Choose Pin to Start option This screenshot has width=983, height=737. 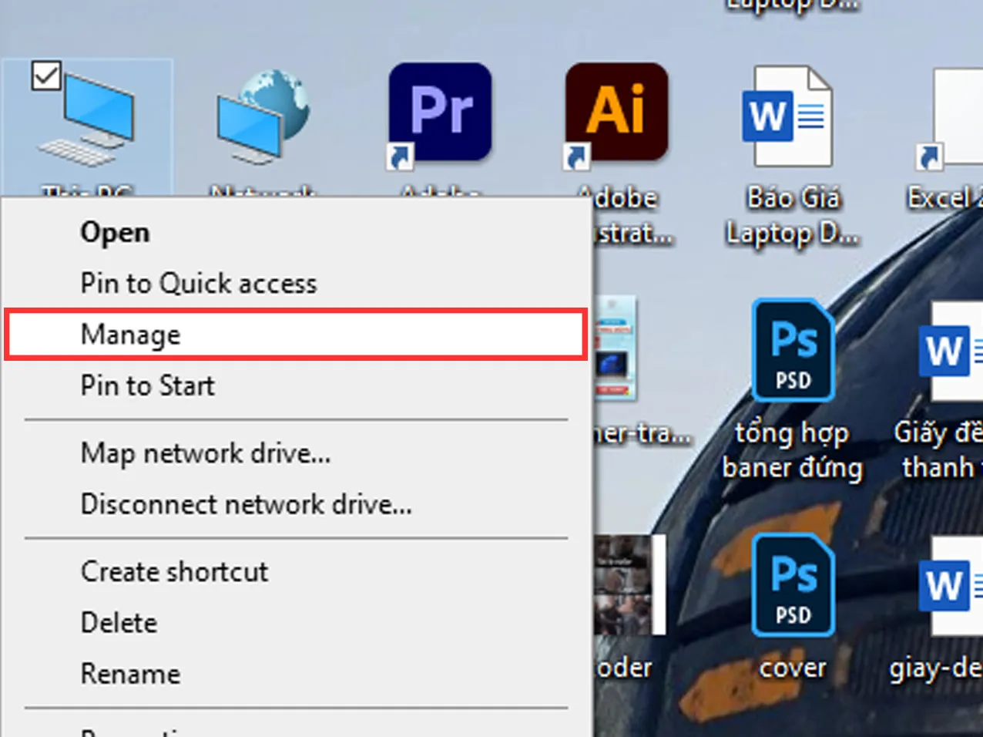click(x=147, y=385)
